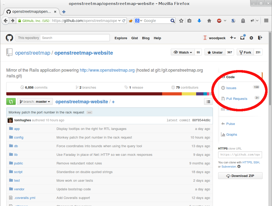Open the downloads arrow icon
Viewport: 272px width, 206px height.
199,21
